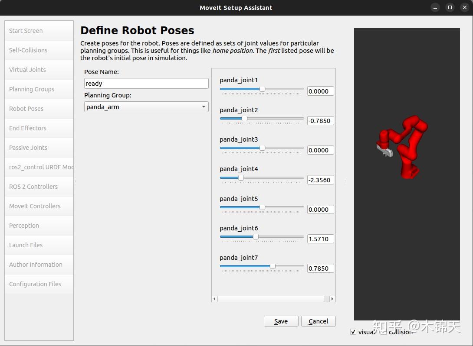Click the panda_joint2 slider handle
The width and height of the screenshot is (473, 346).
click(x=245, y=118)
